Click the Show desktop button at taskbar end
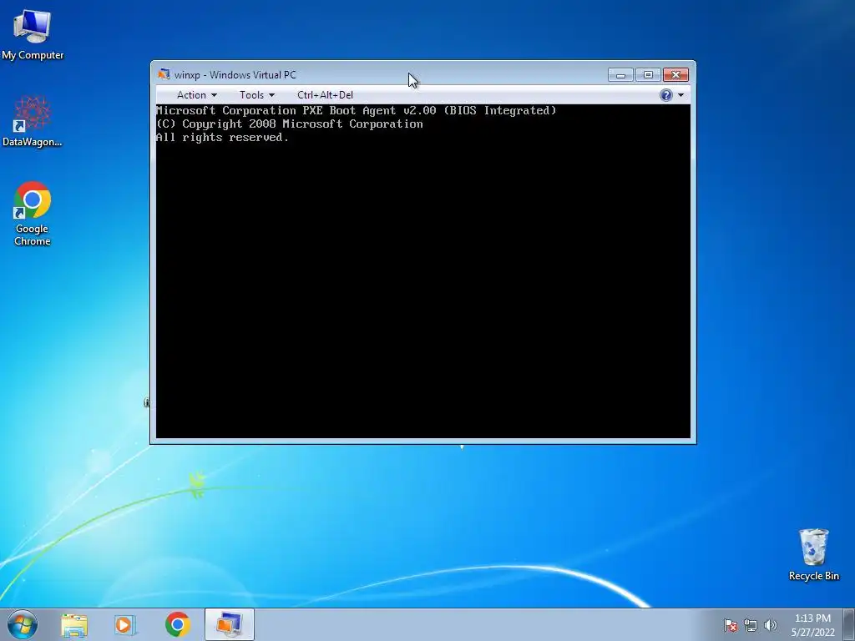The width and height of the screenshot is (855, 641). pos(849,624)
